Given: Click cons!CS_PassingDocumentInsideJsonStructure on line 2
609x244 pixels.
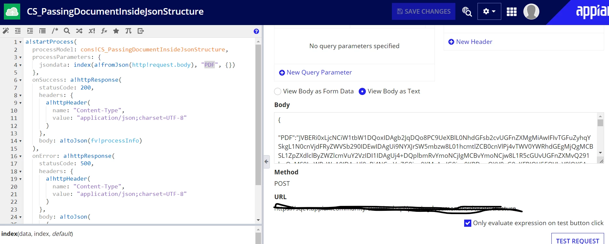Looking at the screenshot, I should 153,49.
